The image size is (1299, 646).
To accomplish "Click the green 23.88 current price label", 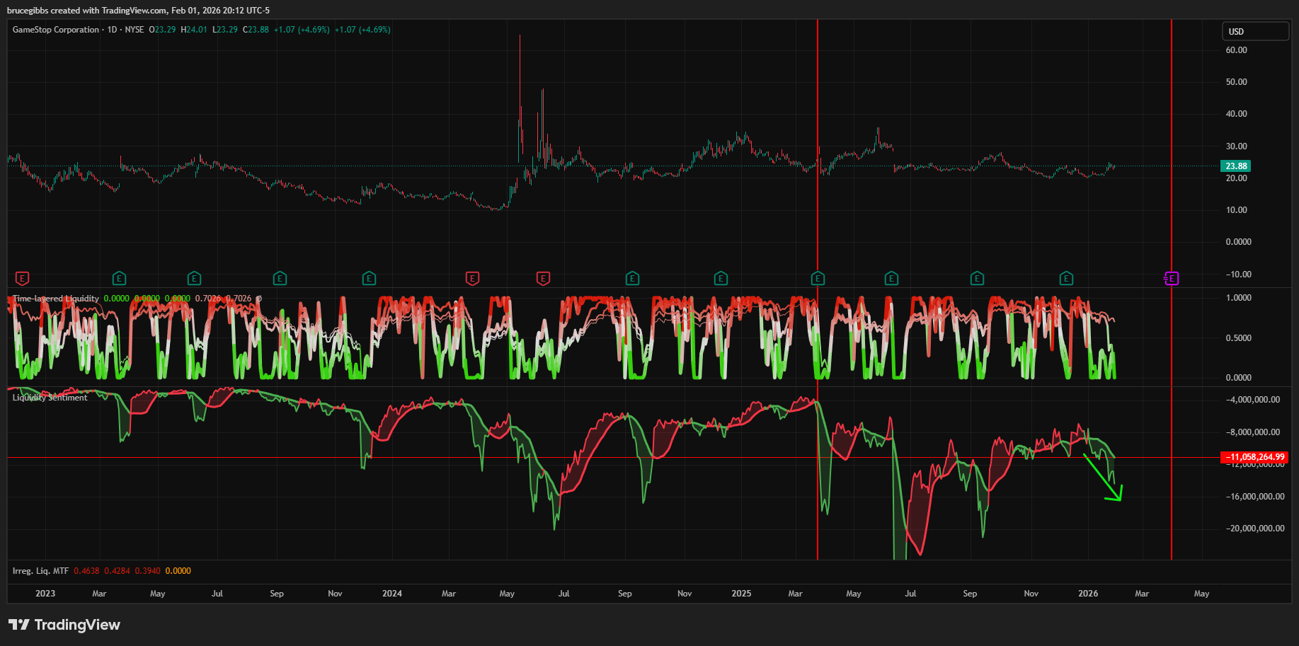I will click(x=1236, y=166).
